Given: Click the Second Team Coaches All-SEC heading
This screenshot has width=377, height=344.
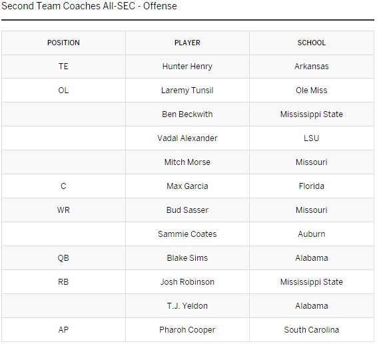Looking at the screenshot, I should click(x=89, y=6).
